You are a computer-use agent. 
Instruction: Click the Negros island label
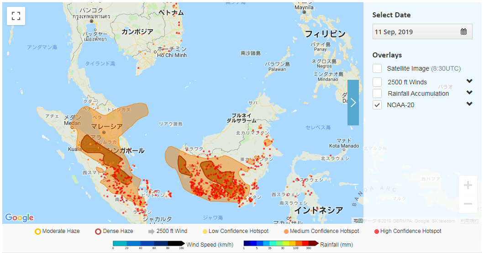(x=324, y=66)
